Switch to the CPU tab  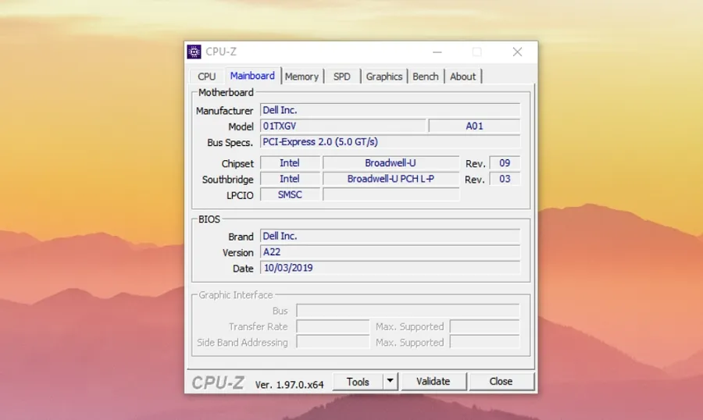click(x=207, y=77)
